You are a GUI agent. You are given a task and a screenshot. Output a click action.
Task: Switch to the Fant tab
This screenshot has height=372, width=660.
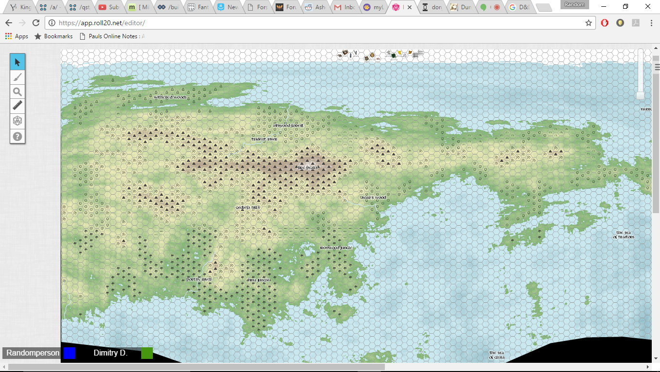197,7
